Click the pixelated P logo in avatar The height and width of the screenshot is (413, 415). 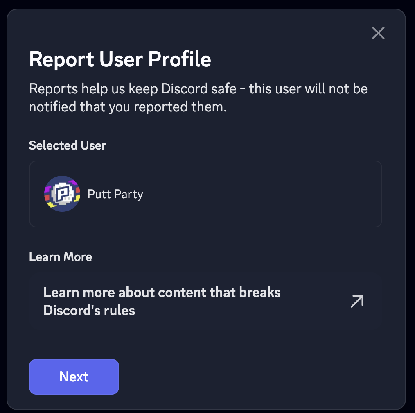pyautogui.click(x=63, y=193)
